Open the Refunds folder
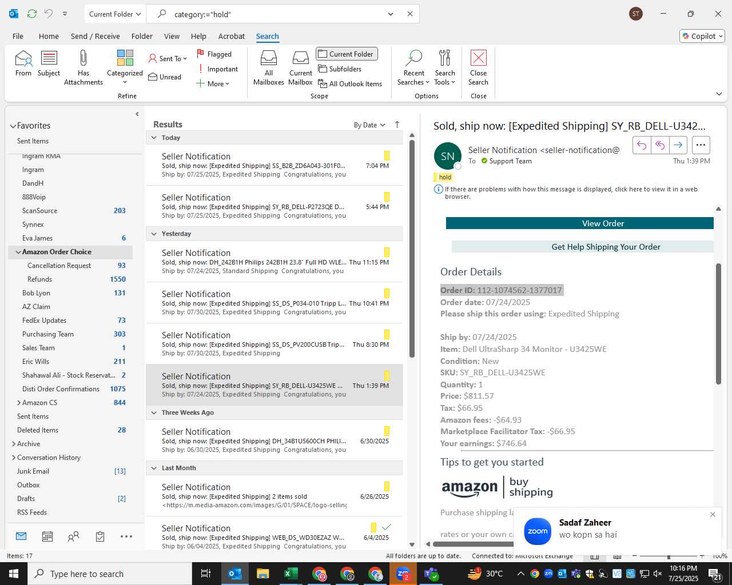 (71, 279)
